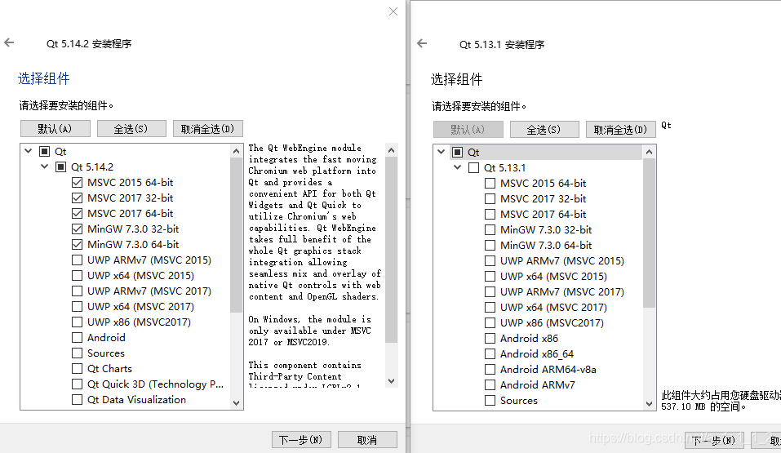Check MinGW 7.3.0 32-bit in Qt 5.13.1
Viewport: 781px width, 453px height.
tap(490, 229)
